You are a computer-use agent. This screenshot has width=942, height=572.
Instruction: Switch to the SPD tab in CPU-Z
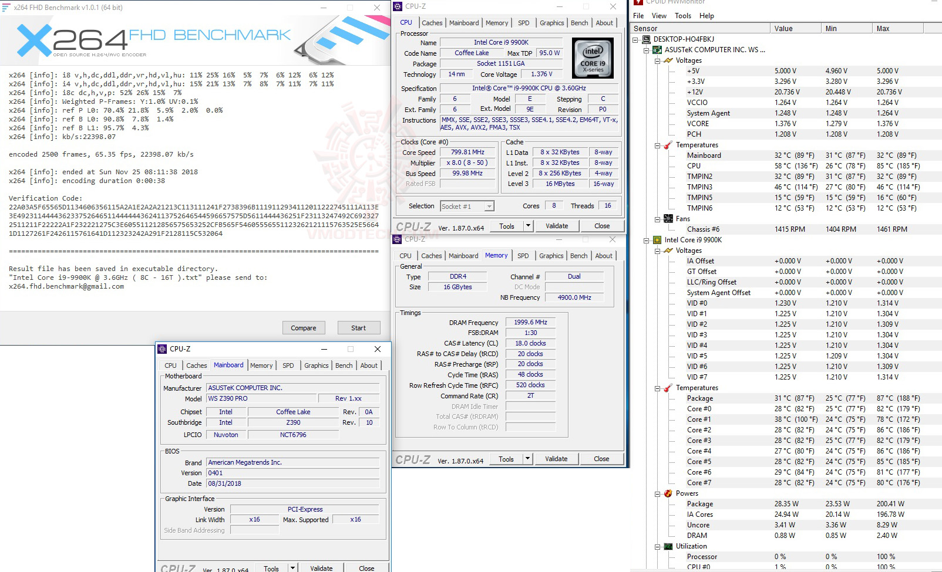[x=523, y=22]
